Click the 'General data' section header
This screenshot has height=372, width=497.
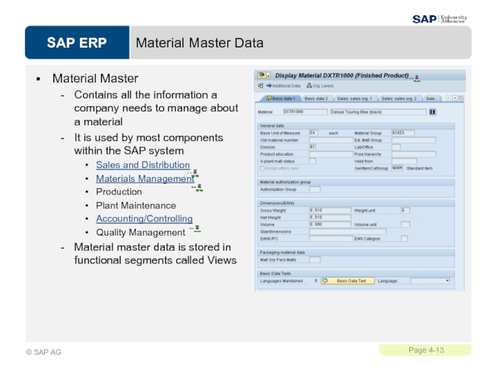point(272,126)
